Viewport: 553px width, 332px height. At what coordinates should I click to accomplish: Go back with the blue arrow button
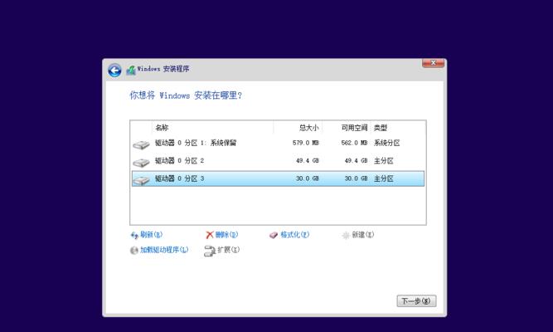(x=114, y=71)
